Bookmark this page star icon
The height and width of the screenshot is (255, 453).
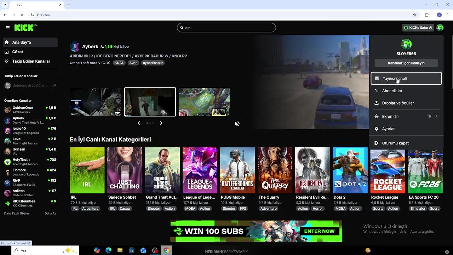415,15
